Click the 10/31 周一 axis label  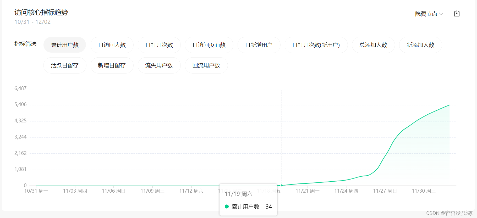click(36, 191)
